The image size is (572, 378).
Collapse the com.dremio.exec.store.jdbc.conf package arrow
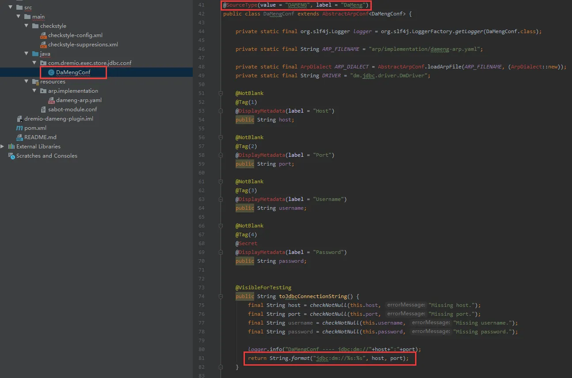pyautogui.click(x=34, y=63)
